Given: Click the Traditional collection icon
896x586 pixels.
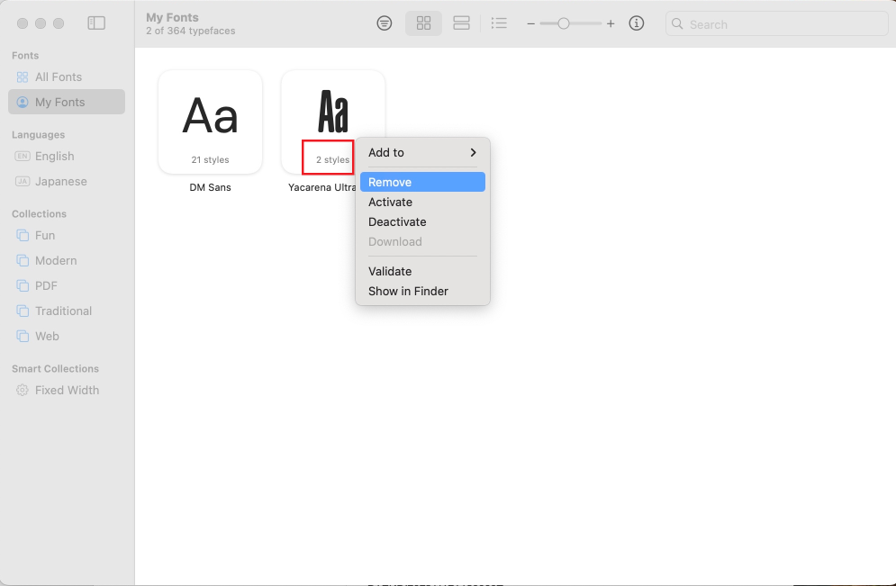Looking at the screenshot, I should (x=23, y=311).
